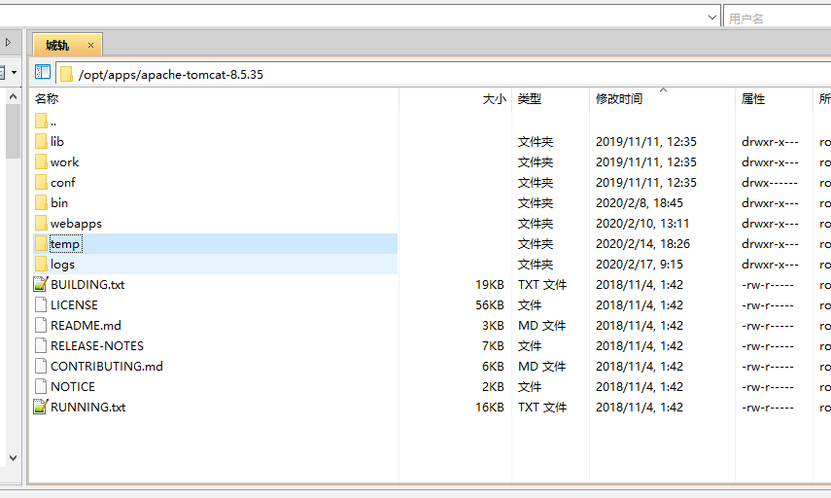831x498 pixels.
Task: Click the '56KB' size of LICENSE
Action: point(489,305)
